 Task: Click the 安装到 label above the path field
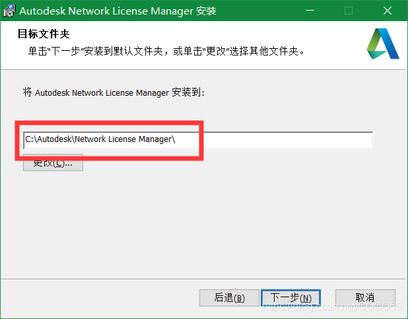(114, 92)
